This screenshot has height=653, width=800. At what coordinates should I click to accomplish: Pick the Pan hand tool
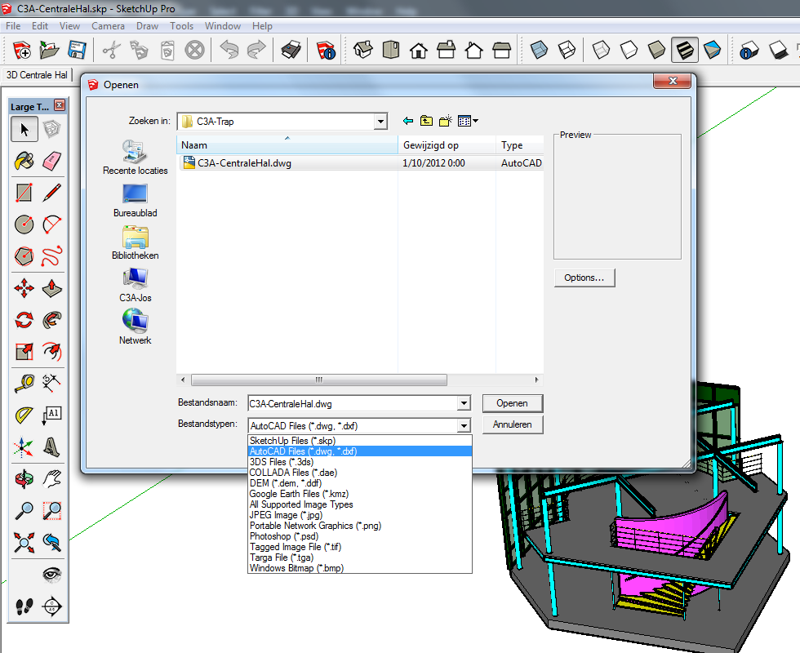tap(51, 479)
